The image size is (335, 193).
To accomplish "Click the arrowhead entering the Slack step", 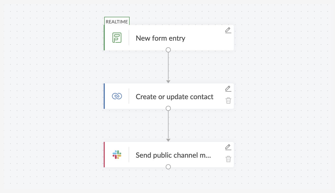I will 168,140.
